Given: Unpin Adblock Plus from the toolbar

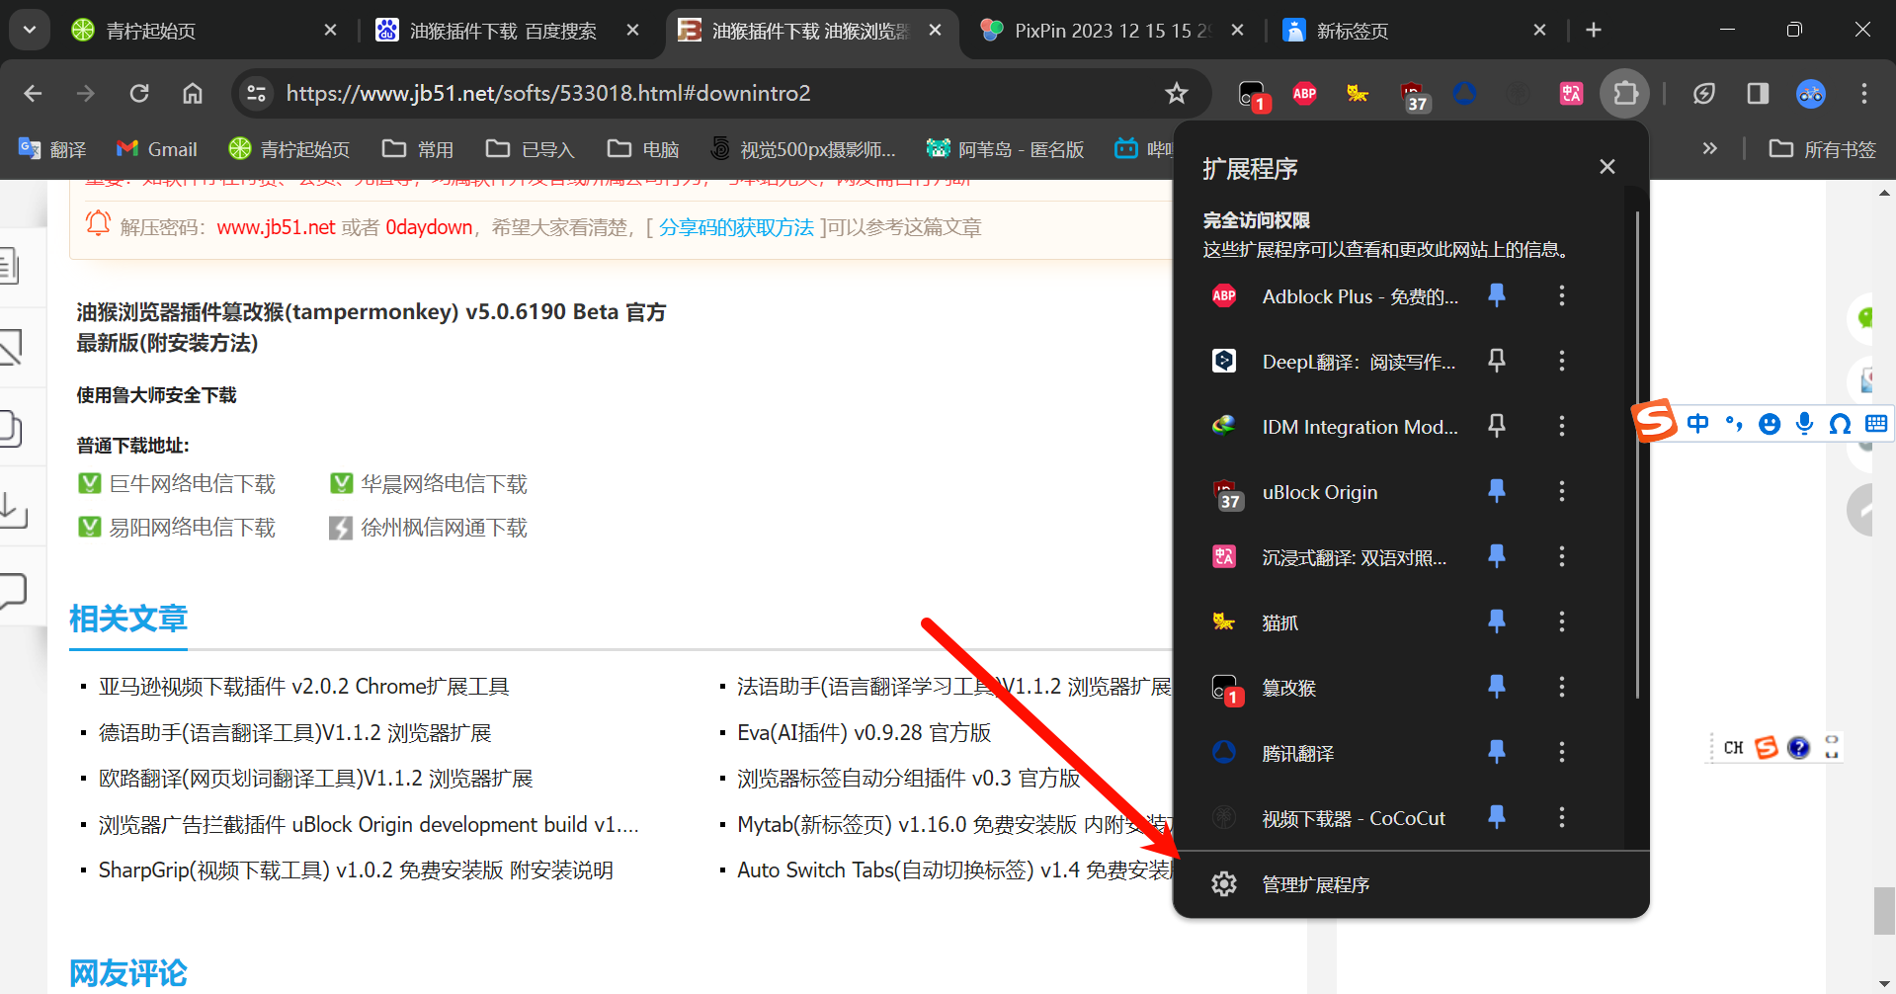Looking at the screenshot, I should click(1496, 295).
